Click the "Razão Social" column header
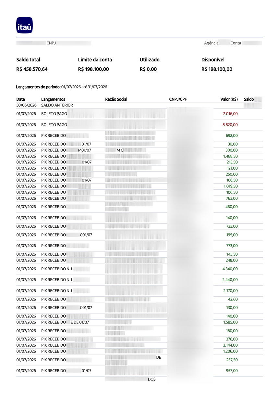Image resolution: width=279 pixels, height=395 pixels. tap(116, 99)
